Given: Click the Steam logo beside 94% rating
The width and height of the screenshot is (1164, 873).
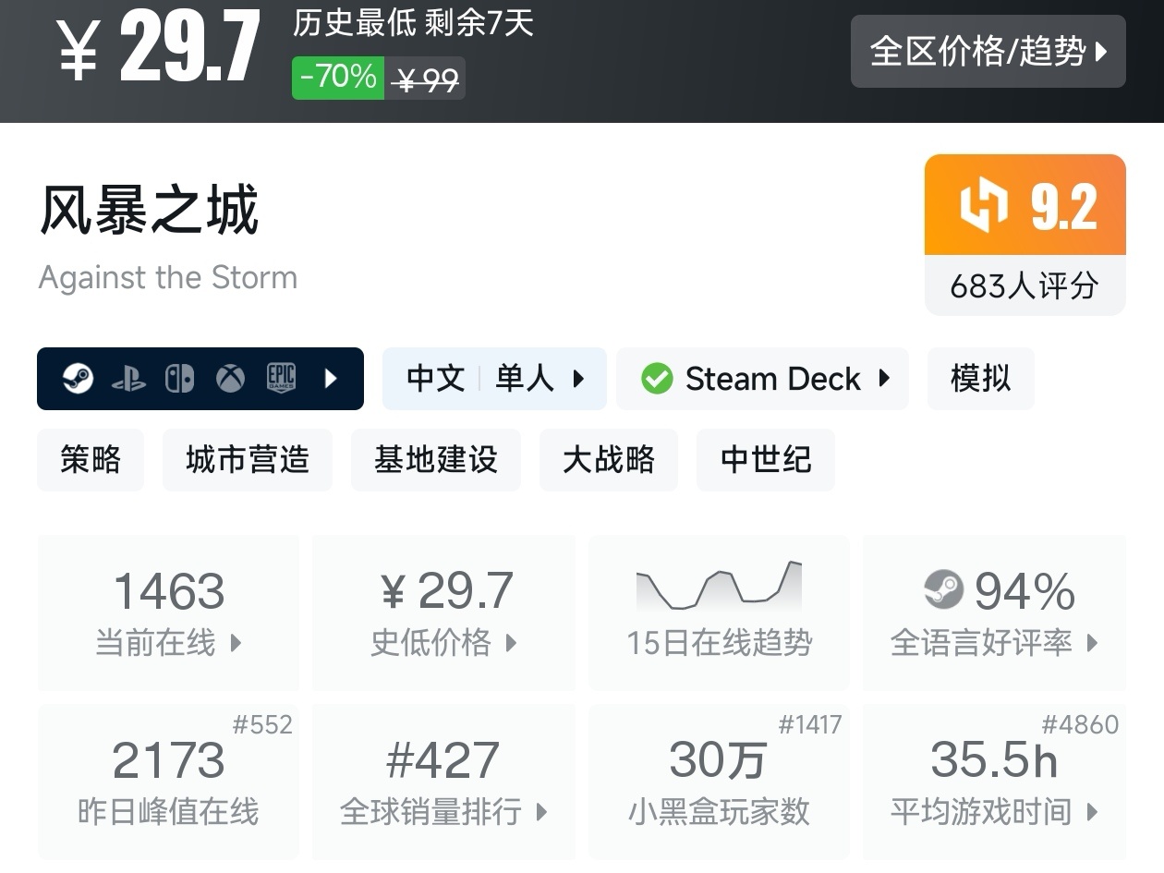Looking at the screenshot, I should pyautogui.click(x=943, y=590).
